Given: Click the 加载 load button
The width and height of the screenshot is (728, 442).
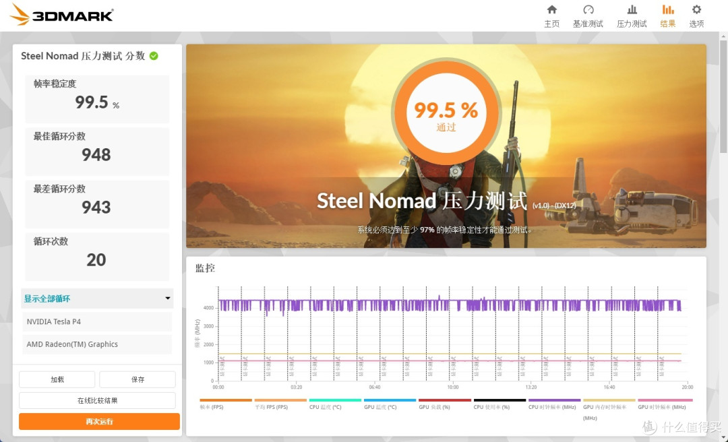Looking at the screenshot, I should coord(57,379).
